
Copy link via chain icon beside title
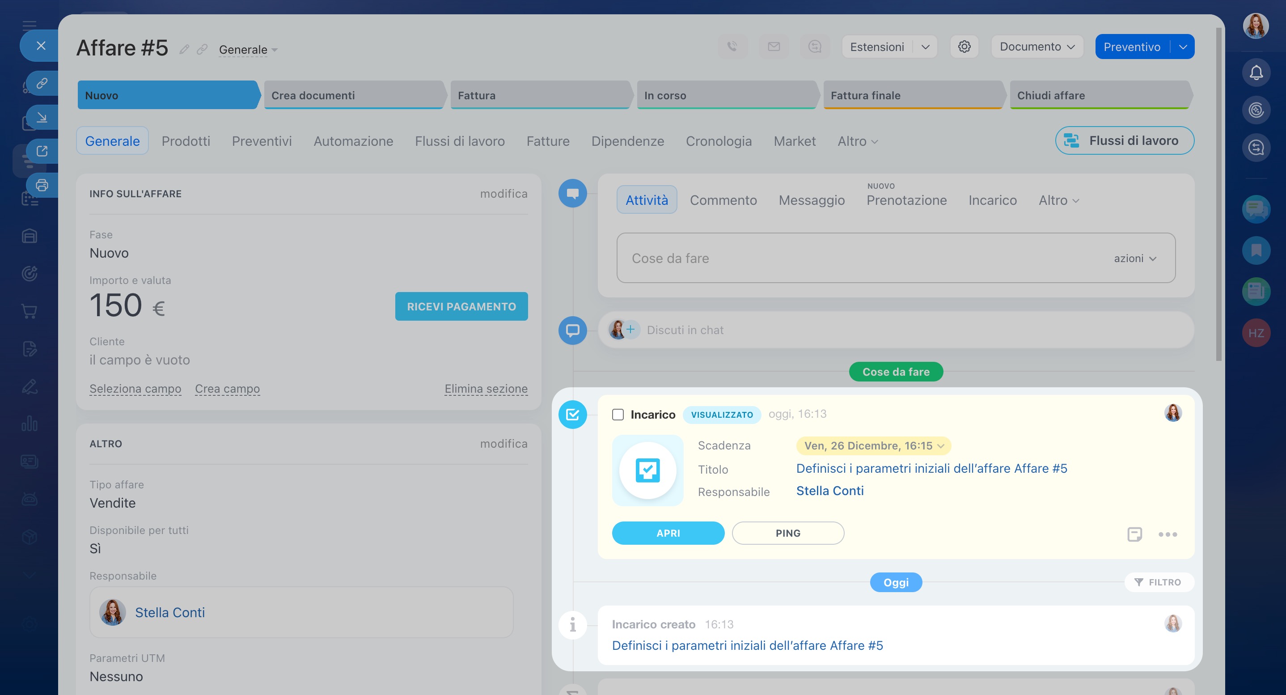[x=202, y=49]
